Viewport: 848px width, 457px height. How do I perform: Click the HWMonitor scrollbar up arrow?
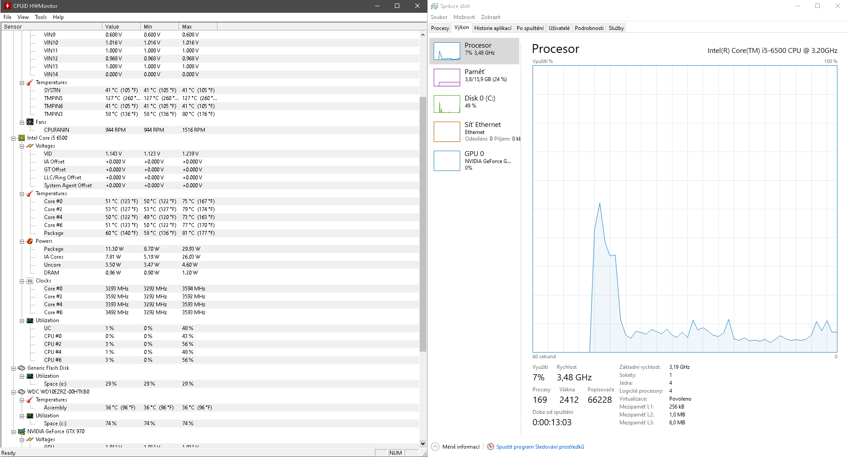[x=423, y=35]
